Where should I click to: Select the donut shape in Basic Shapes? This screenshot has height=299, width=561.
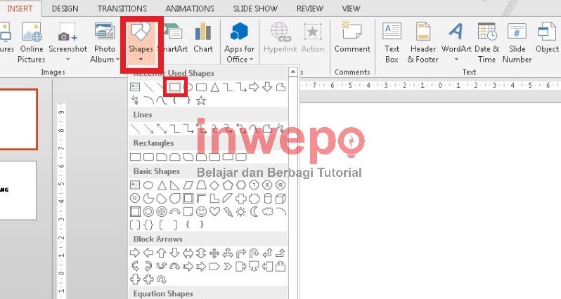click(x=148, y=212)
